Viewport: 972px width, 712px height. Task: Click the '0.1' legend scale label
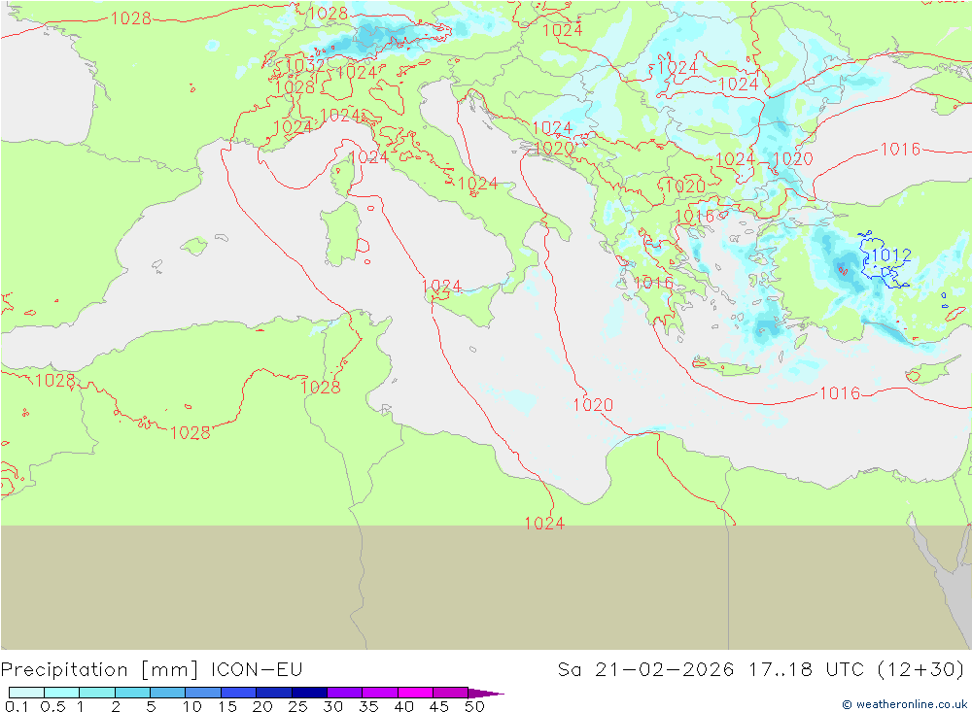(x=17, y=706)
